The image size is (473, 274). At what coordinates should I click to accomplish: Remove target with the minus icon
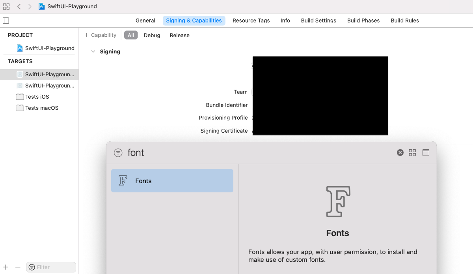(x=18, y=267)
